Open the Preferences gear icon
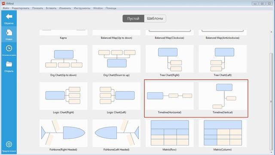Image resolution: width=275 pixels, height=155 pixels. (9, 144)
